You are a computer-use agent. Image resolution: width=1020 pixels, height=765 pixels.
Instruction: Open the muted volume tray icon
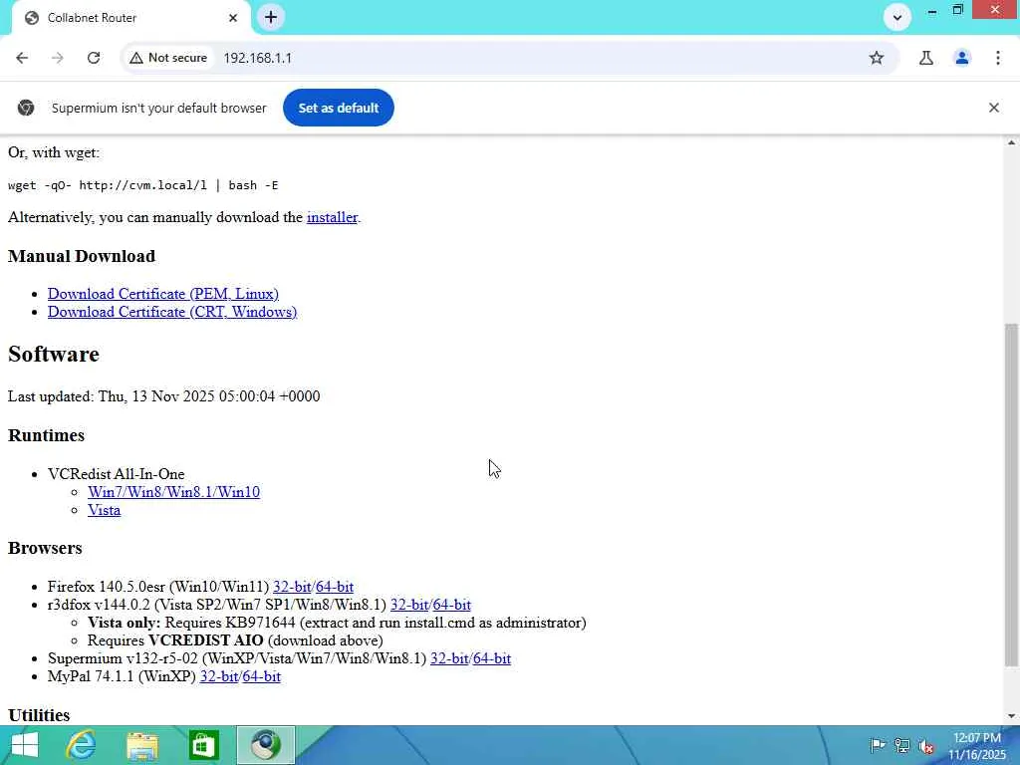(926, 746)
